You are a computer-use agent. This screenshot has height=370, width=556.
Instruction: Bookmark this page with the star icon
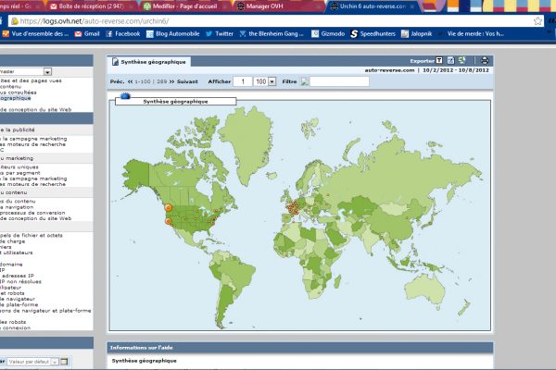click(538, 19)
